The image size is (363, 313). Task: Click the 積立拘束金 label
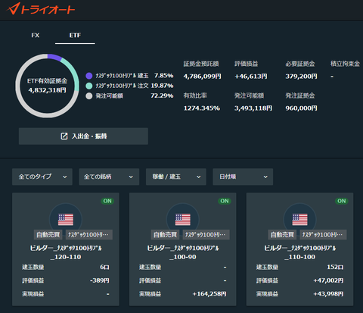pos(345,64)
